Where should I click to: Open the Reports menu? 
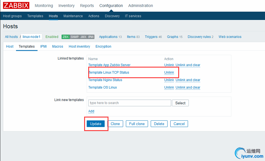pyautogui.click(x=87, y=6)
